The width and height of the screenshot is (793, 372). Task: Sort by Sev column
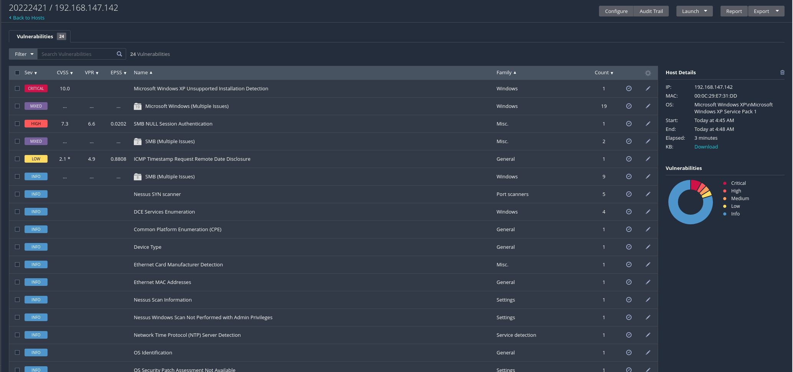point(31,73)
